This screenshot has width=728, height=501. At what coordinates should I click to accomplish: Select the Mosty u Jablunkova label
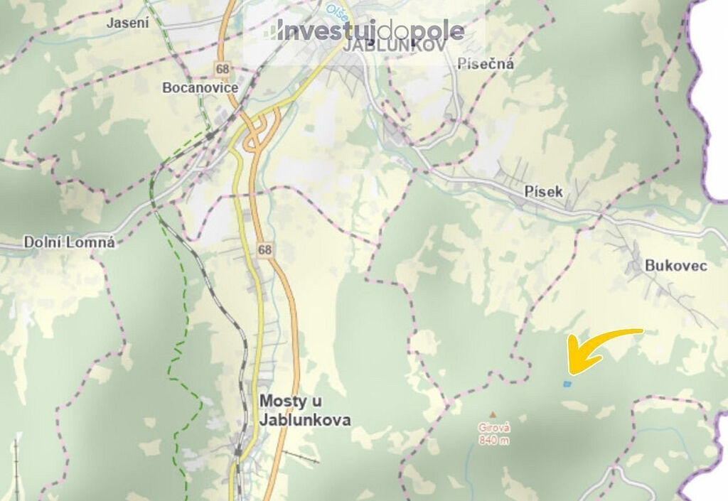tap(304, 411)
